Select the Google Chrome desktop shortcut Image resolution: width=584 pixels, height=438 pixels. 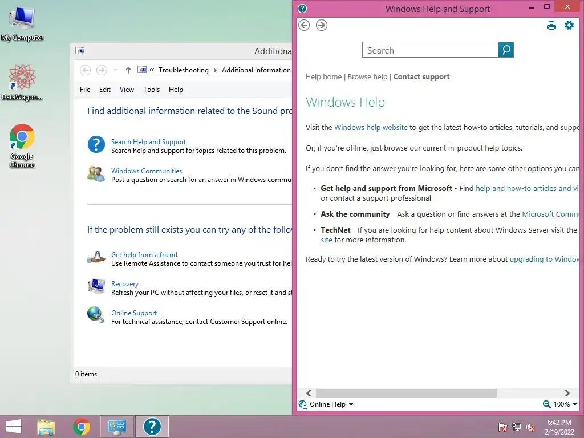[x=22, y=146]
